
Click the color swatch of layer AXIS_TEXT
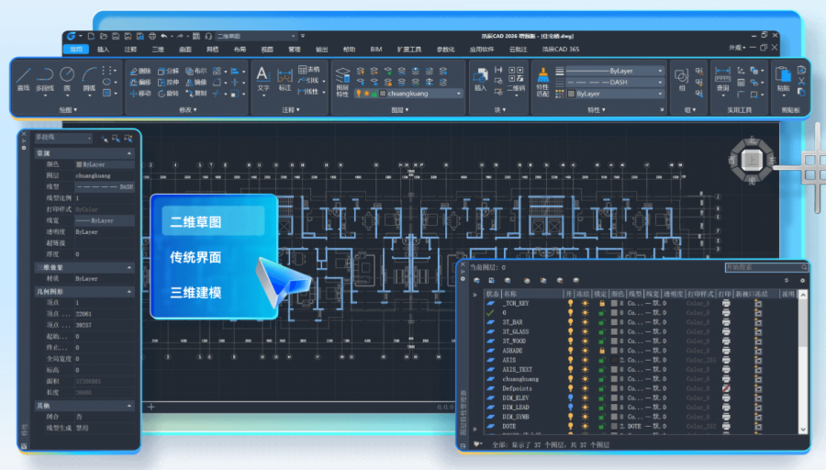[x=616, y=368]
